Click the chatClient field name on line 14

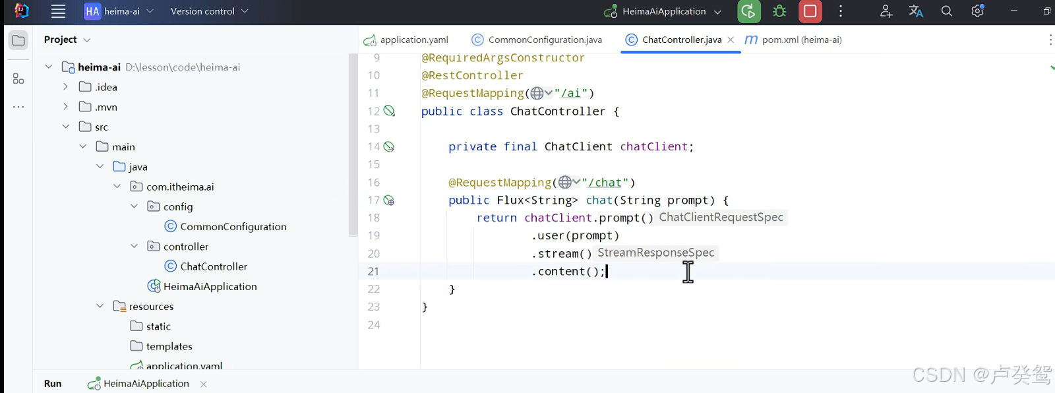(653, 147)
